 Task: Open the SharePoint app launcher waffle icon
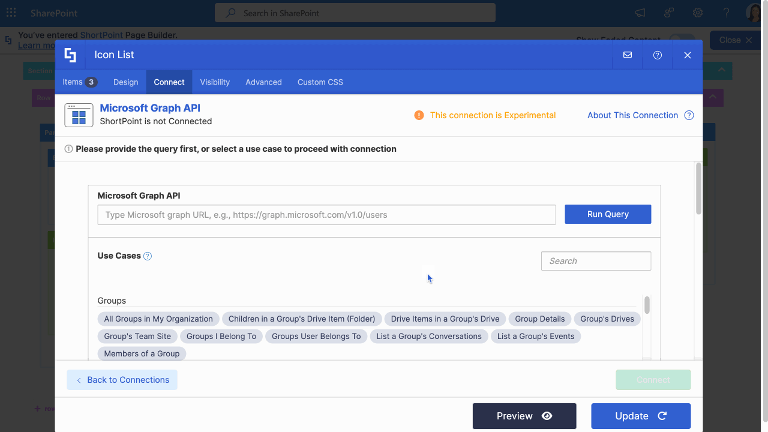click(11, 13)
